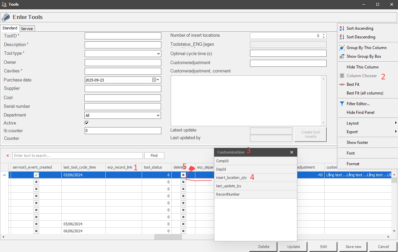Click the Show Group By Box icon

click(x=342, y=56)
